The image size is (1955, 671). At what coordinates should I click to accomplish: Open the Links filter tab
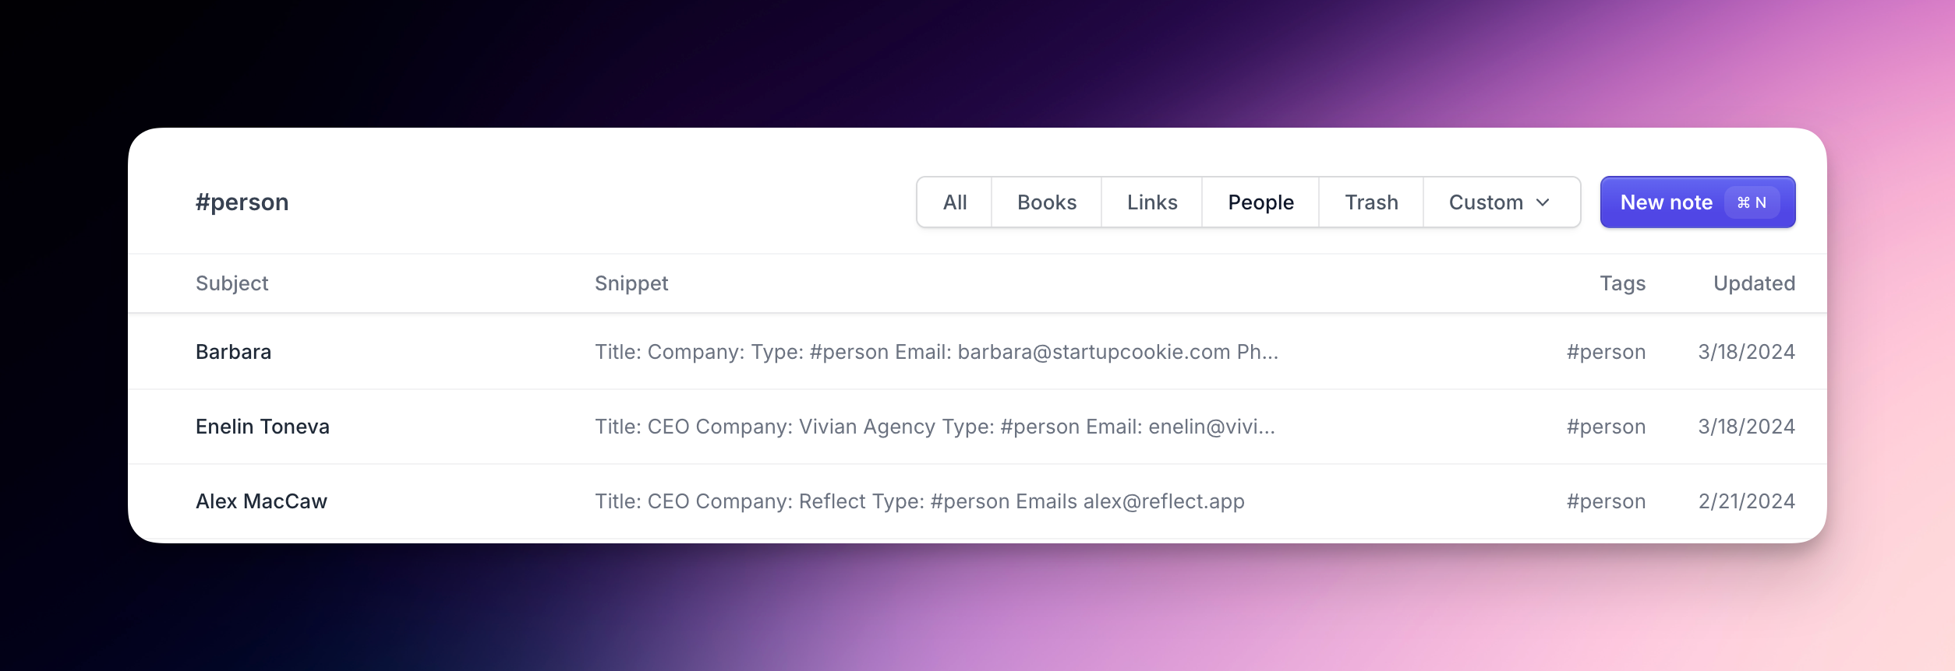pos(1151,202)
